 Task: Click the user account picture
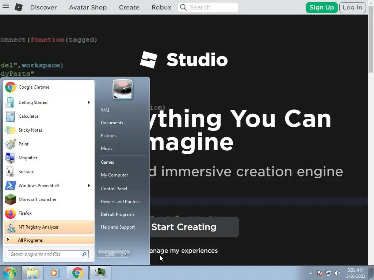123,89
